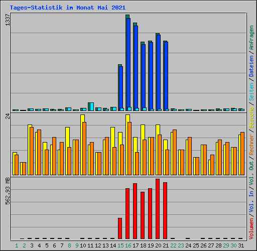
Task: Select the red volume bar for day 21
Action: 165,210
